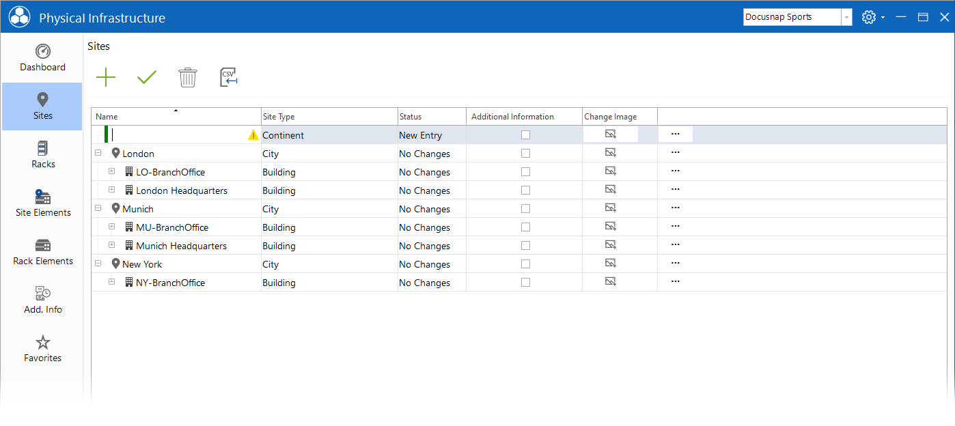Click the CSV import icon

[229, 77]
